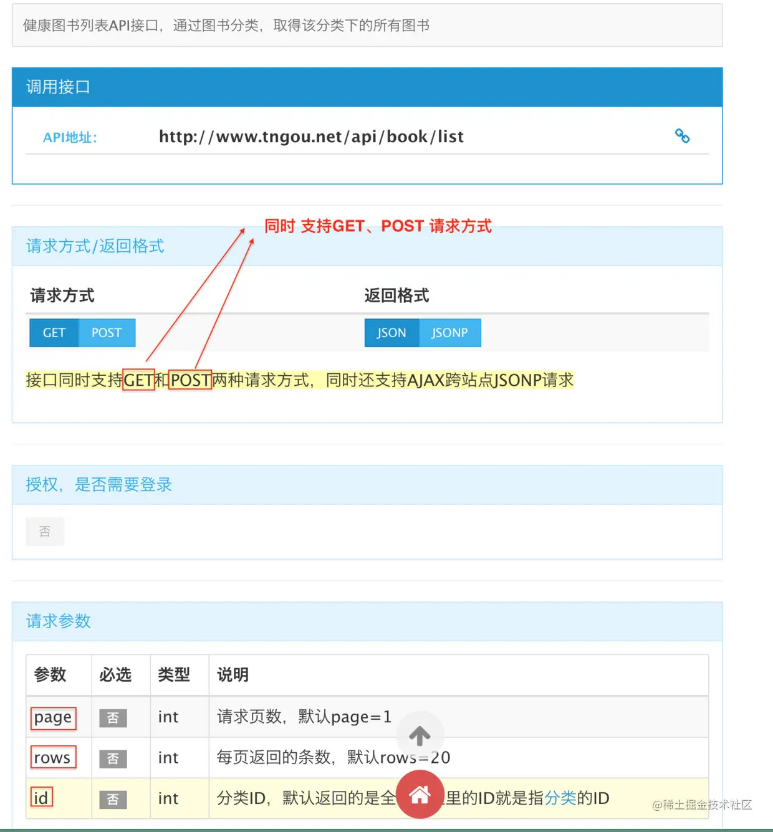Click the highlighted rows parameter label
Screen dimensions: 773x832
tap(52, 758)
